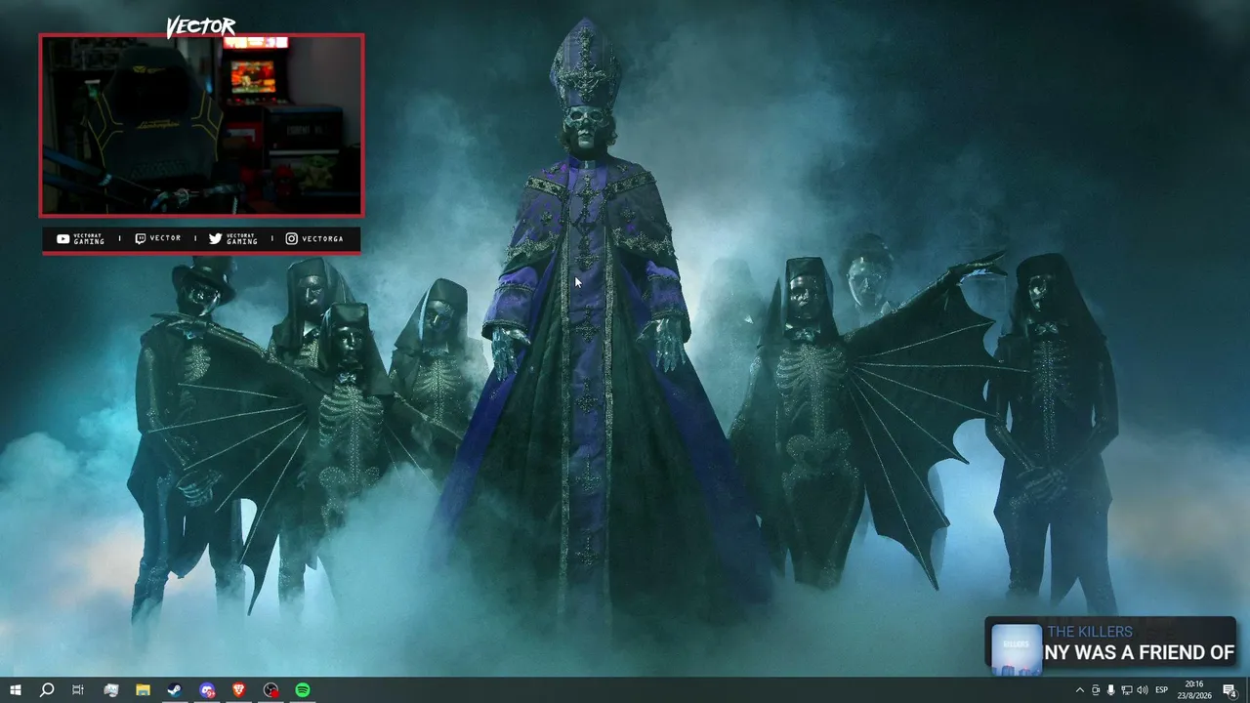Open the Discord icon with 9+ badge
This screenshot has height=703, width=1250.
tap(207, 690)
